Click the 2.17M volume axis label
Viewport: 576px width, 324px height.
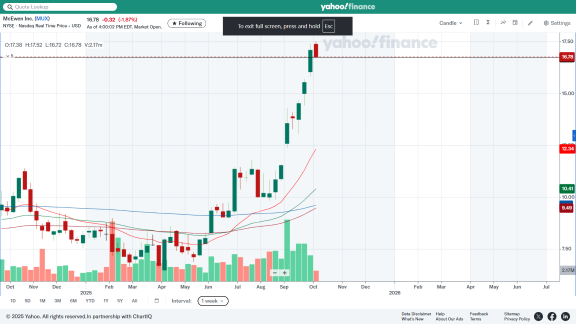coord(567,270)
